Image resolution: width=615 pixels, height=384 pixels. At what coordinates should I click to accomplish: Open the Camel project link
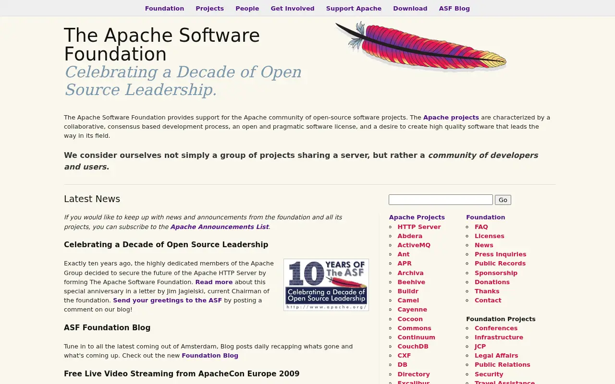(408, 300)
